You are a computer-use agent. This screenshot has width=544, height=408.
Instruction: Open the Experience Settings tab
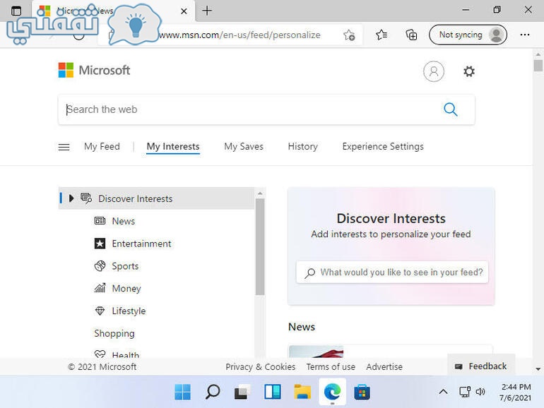coord(383,147)
